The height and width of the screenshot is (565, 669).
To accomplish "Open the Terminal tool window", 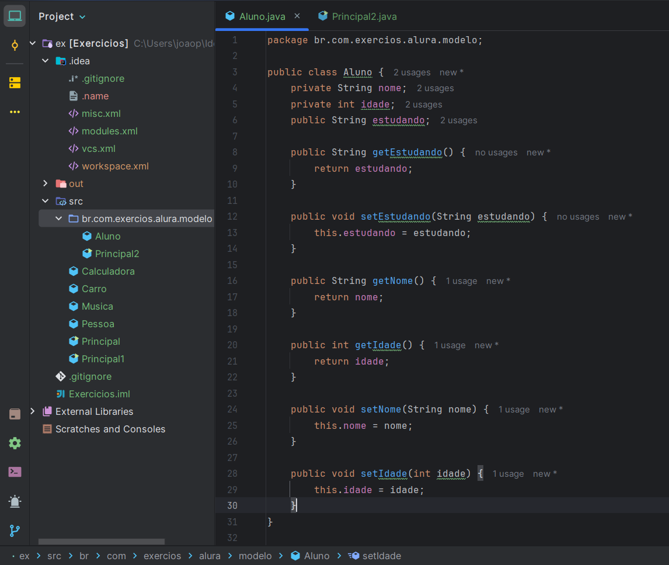I will pos(15,472).
